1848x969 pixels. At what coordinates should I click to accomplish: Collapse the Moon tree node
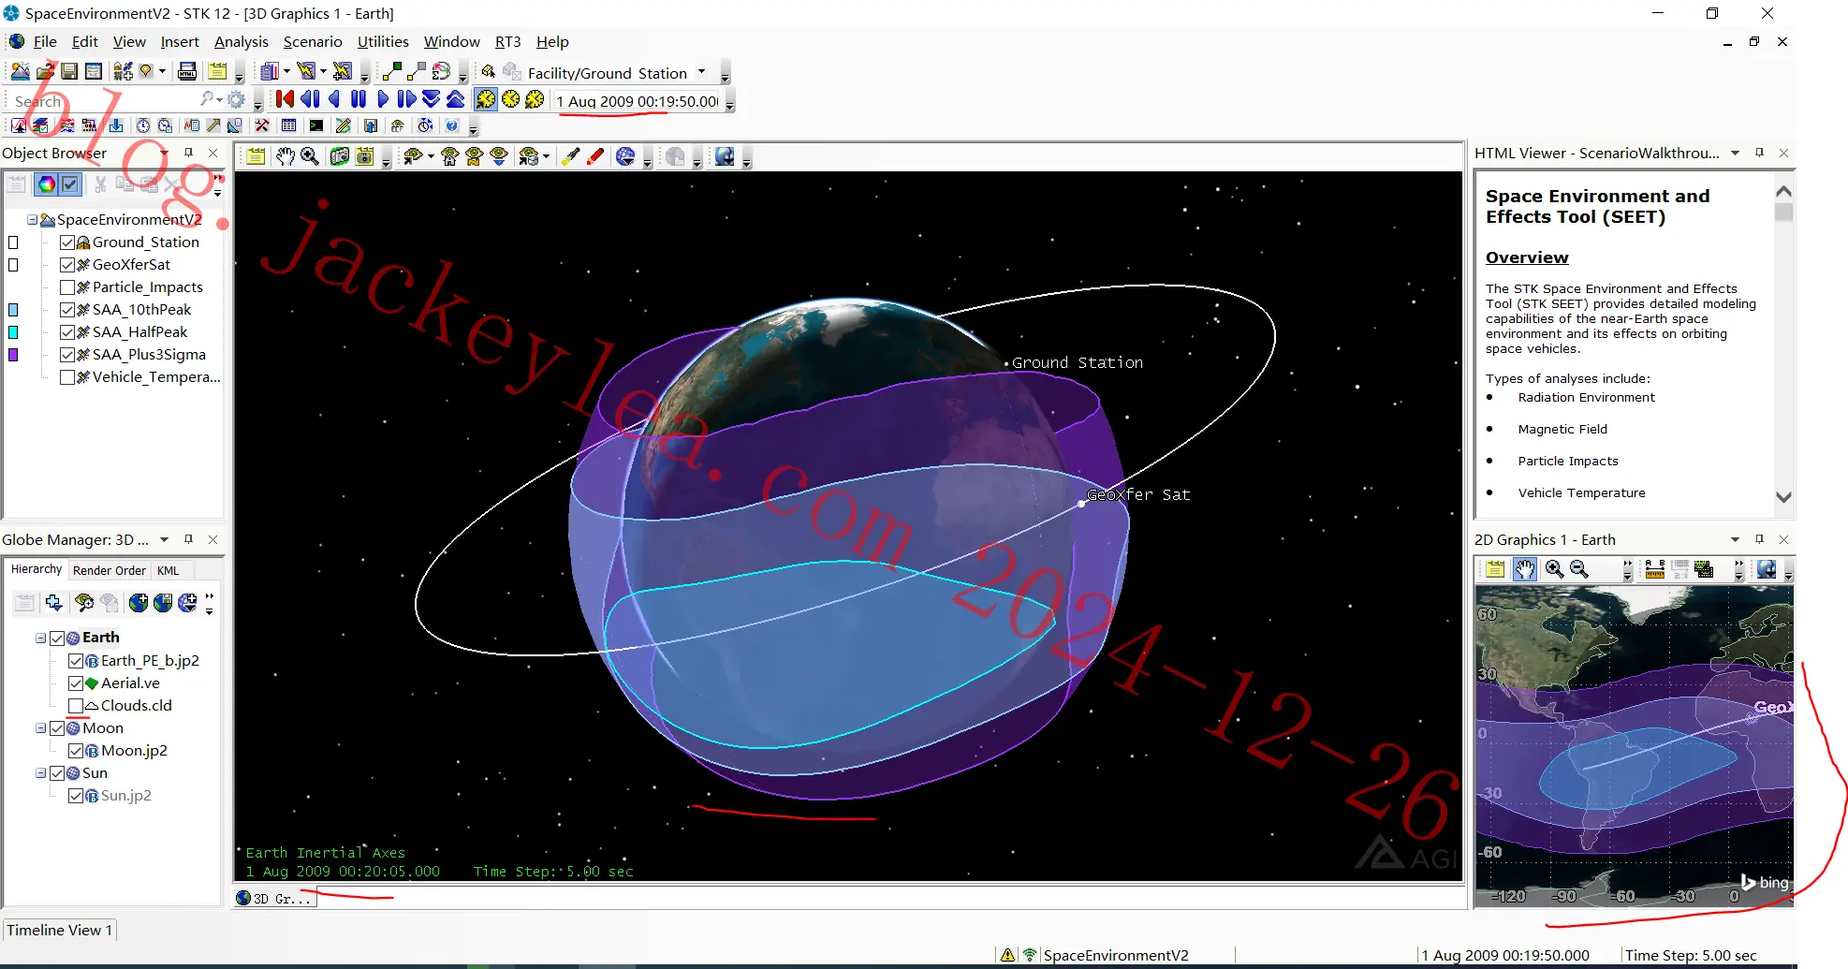point(40,728)
